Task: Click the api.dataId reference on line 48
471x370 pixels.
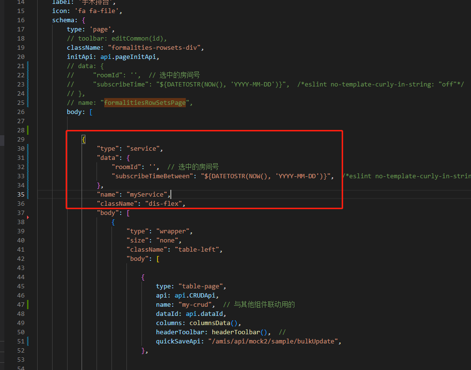Action: coord(204,314)
